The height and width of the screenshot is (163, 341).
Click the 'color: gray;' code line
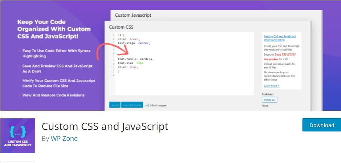128,67
